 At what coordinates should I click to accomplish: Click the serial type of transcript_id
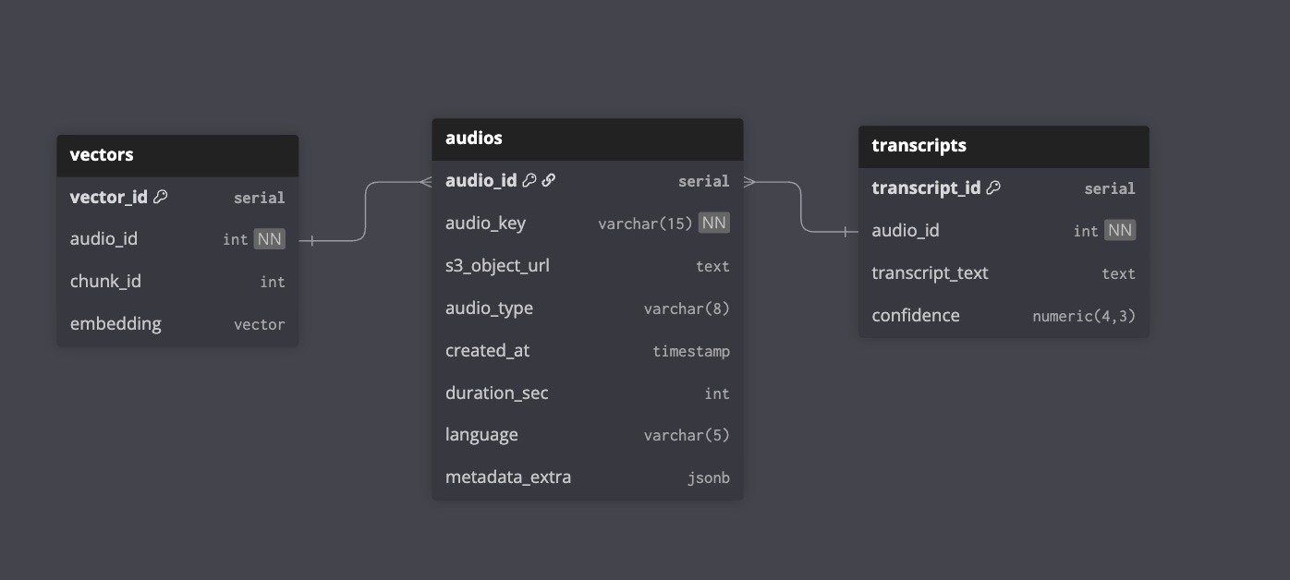point(1110,189)
